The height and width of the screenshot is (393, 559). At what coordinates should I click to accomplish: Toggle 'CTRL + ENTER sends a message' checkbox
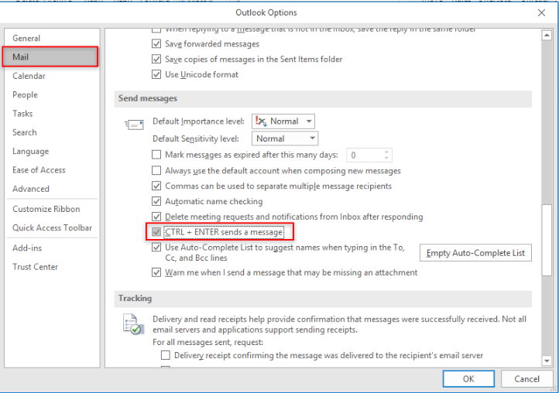pos(157,232)
